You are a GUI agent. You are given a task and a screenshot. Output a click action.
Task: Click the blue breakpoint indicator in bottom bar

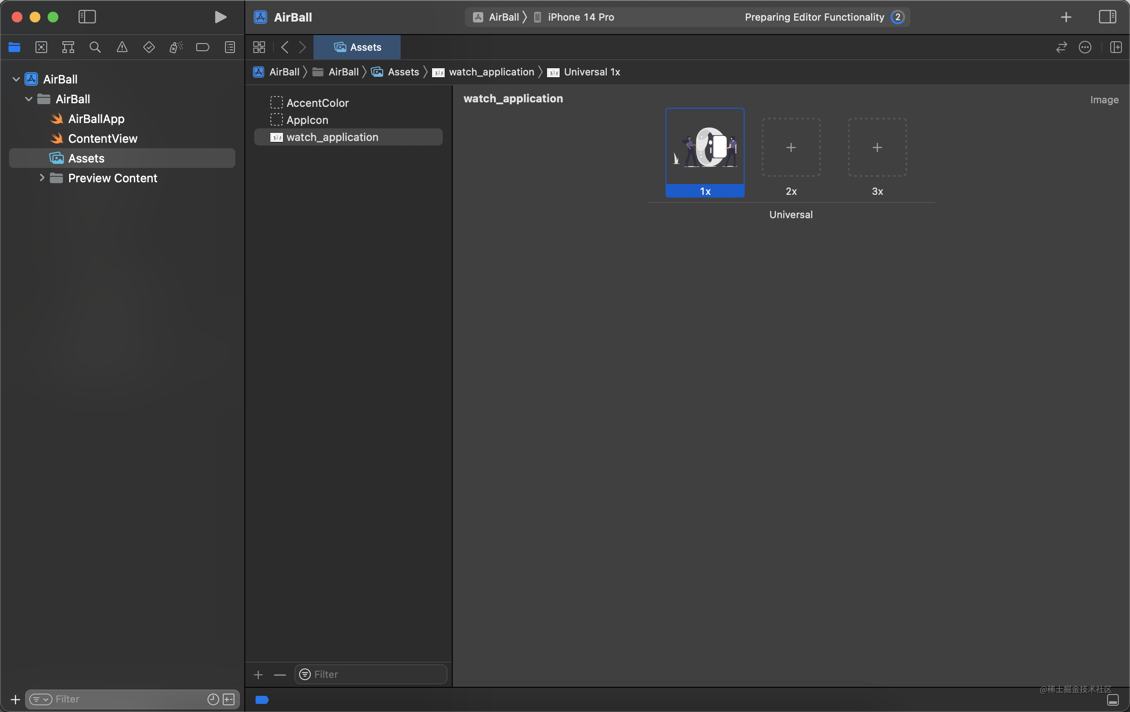[262, 700]
